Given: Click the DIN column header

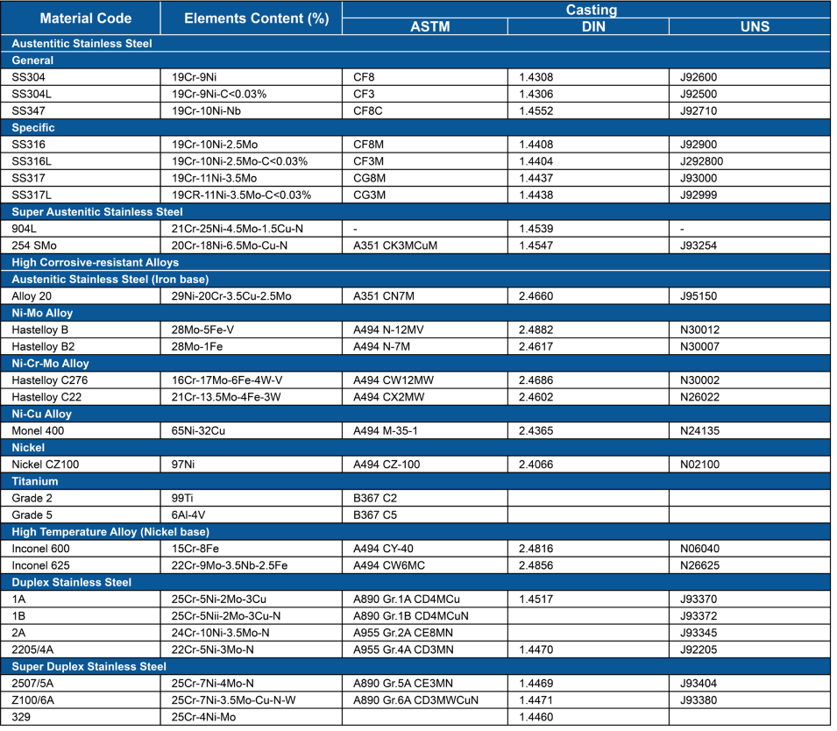Looking at the screenshot, I should coord(593,26).
